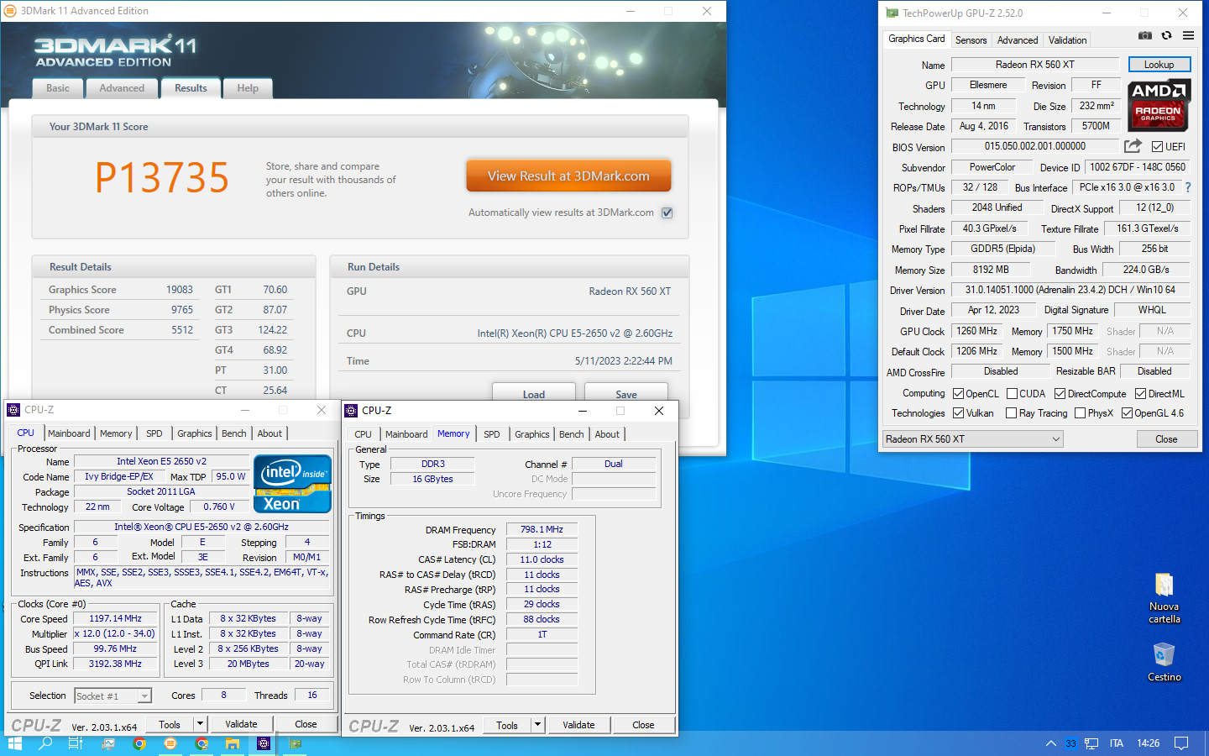Viewport: 1209px width, 756px height.
Task: Open the Mainboard tab in left CPU-Z window
Action: [69, 433]
